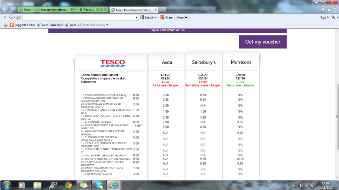The height and width of the screenshot is (190, 339).
Task: Click the browser back arrow button
Action: pyautogui.click(x=6, y=9)
